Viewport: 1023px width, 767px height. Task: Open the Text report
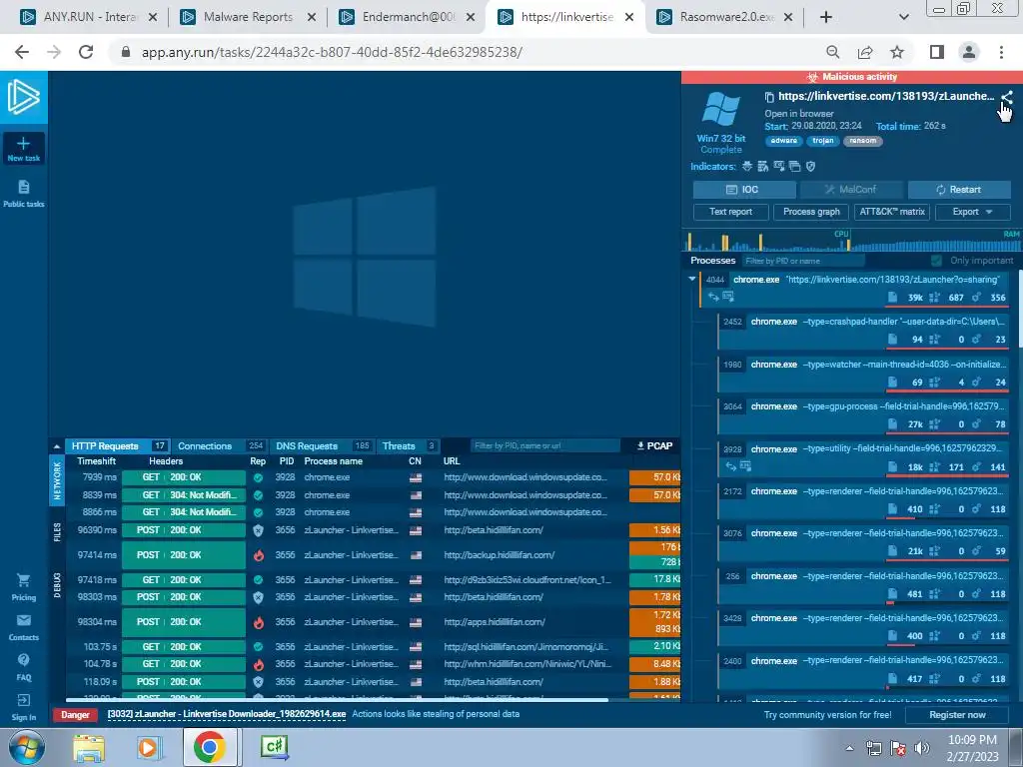[x=730, y=212]
